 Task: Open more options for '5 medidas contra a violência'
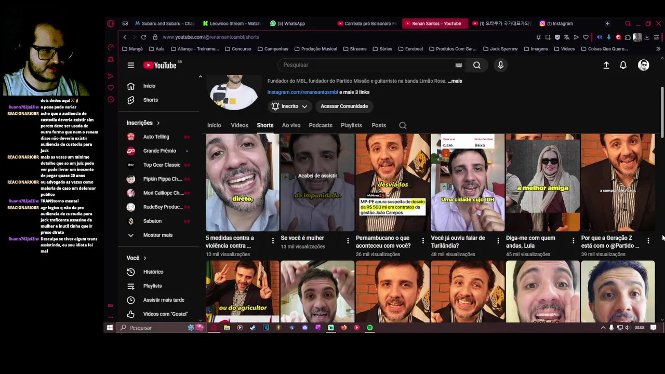pos(273,241)
